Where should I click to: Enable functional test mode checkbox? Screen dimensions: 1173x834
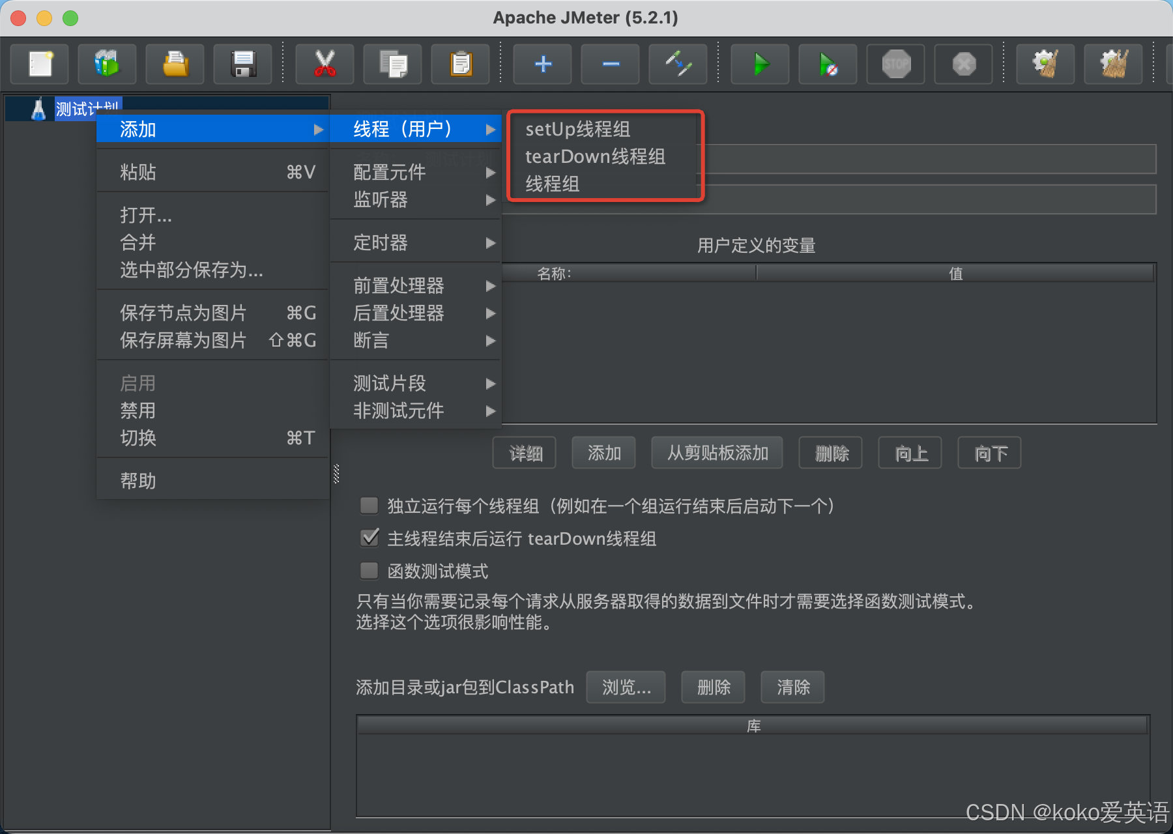[369, 571]
